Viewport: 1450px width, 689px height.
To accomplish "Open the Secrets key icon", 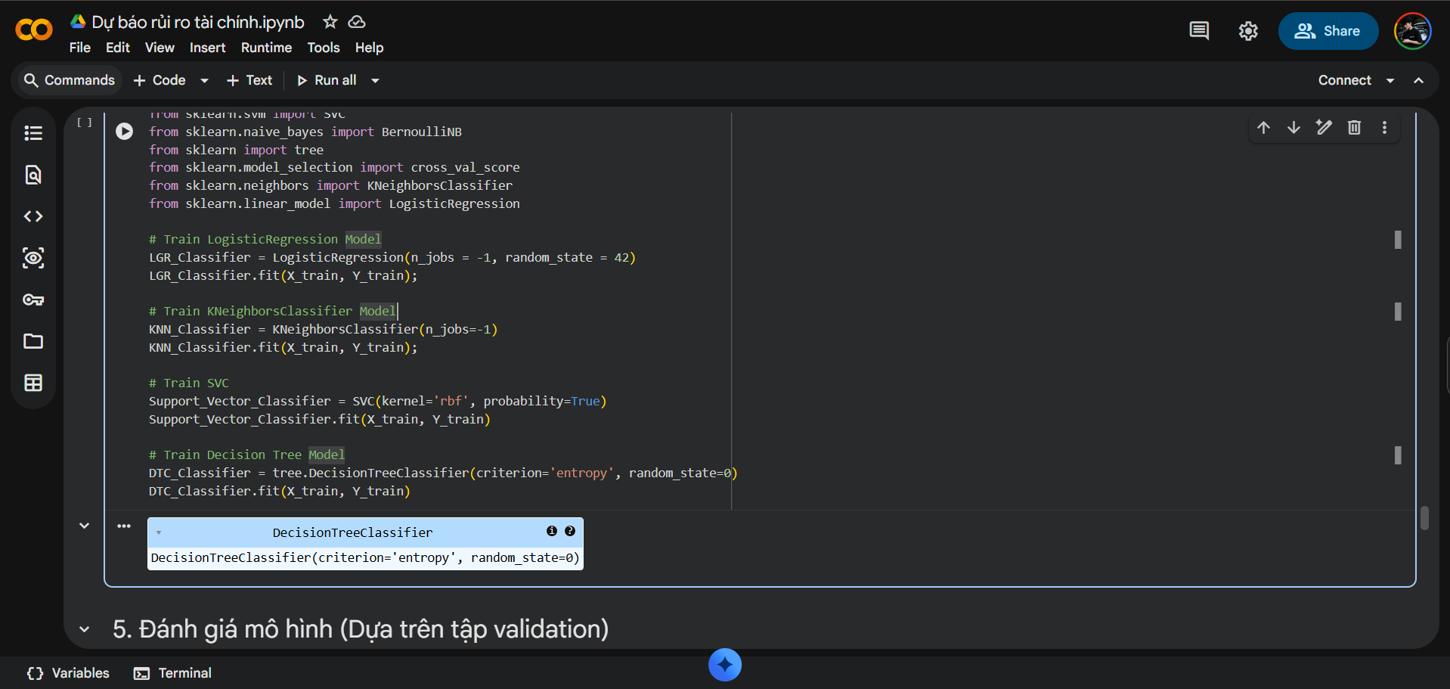I will coord(33,299).
